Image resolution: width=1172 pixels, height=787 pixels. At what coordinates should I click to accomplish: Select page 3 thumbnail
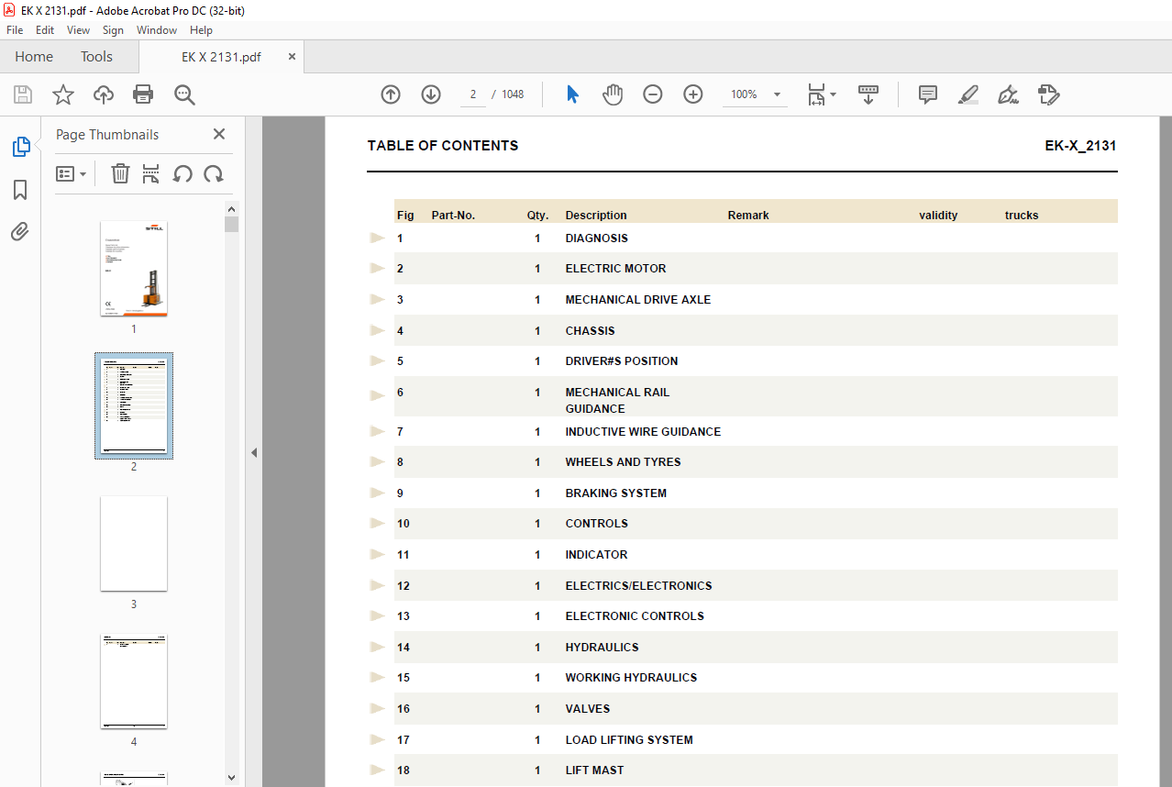pos(134,544)
